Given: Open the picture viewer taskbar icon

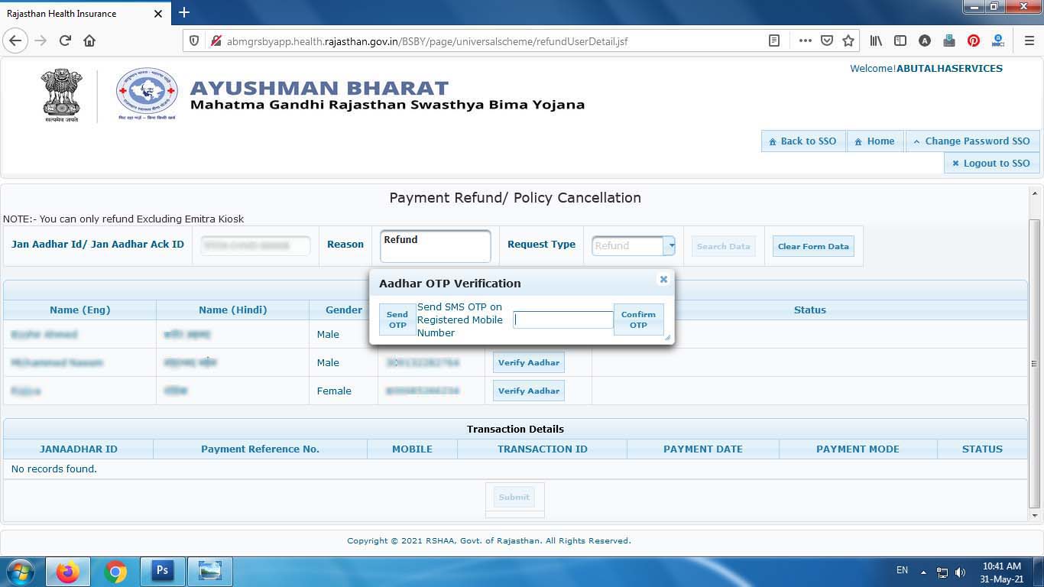Looking at the screenshot, I should click(x=209, y=572).
